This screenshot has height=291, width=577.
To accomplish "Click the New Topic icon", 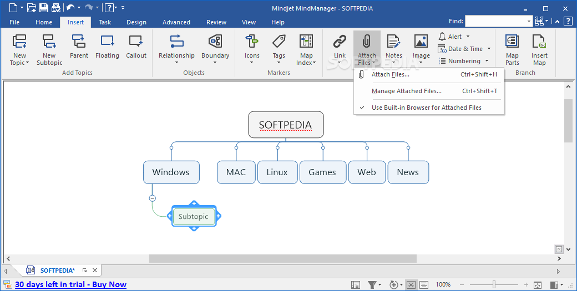I will tap(19, 41).
